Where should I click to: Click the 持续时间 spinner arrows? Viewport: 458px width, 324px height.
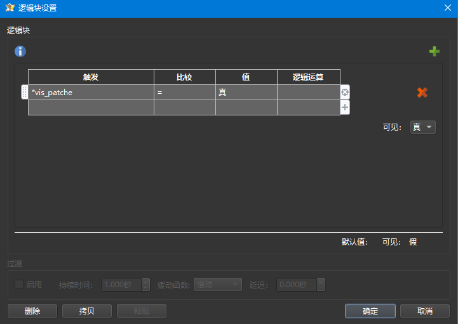(x=145, y=284)
